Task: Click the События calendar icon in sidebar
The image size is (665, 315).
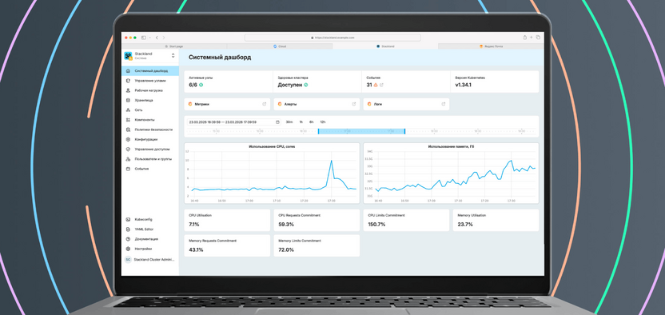Action: pyautogui.click(x=128, y=169)
